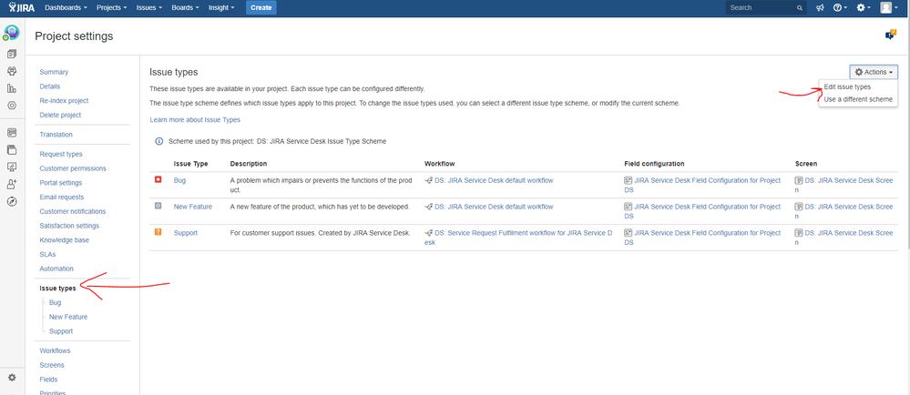Click the calendar-like icon in sidebar

(x=12, y=133)
